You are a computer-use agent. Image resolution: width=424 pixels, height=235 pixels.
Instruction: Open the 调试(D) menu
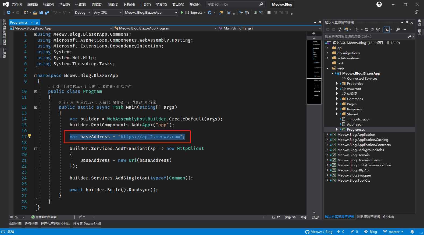tap(97, 5)
